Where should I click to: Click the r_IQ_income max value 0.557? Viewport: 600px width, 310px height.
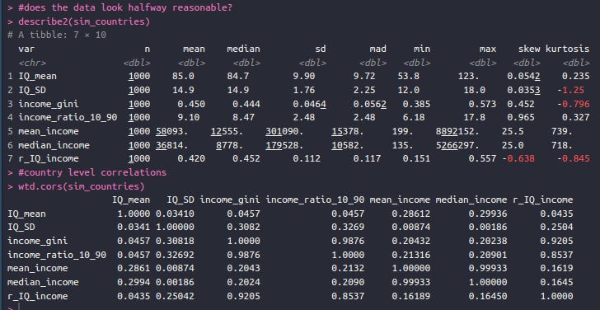click(482, 158)
